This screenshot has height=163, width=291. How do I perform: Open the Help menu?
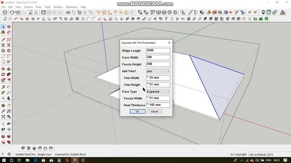pos(83,7)
